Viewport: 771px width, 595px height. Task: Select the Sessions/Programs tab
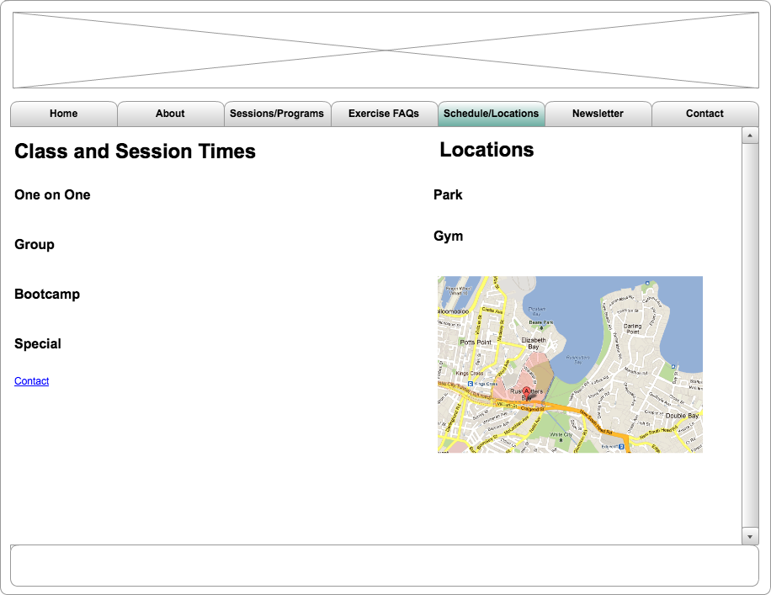coord(278,113)
